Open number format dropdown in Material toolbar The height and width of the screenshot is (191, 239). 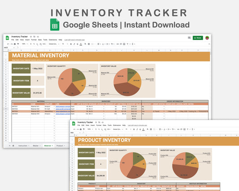point(44,44)
